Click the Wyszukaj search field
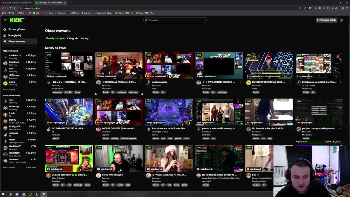This screenshot has width=350, height=197. coord(175,20)
